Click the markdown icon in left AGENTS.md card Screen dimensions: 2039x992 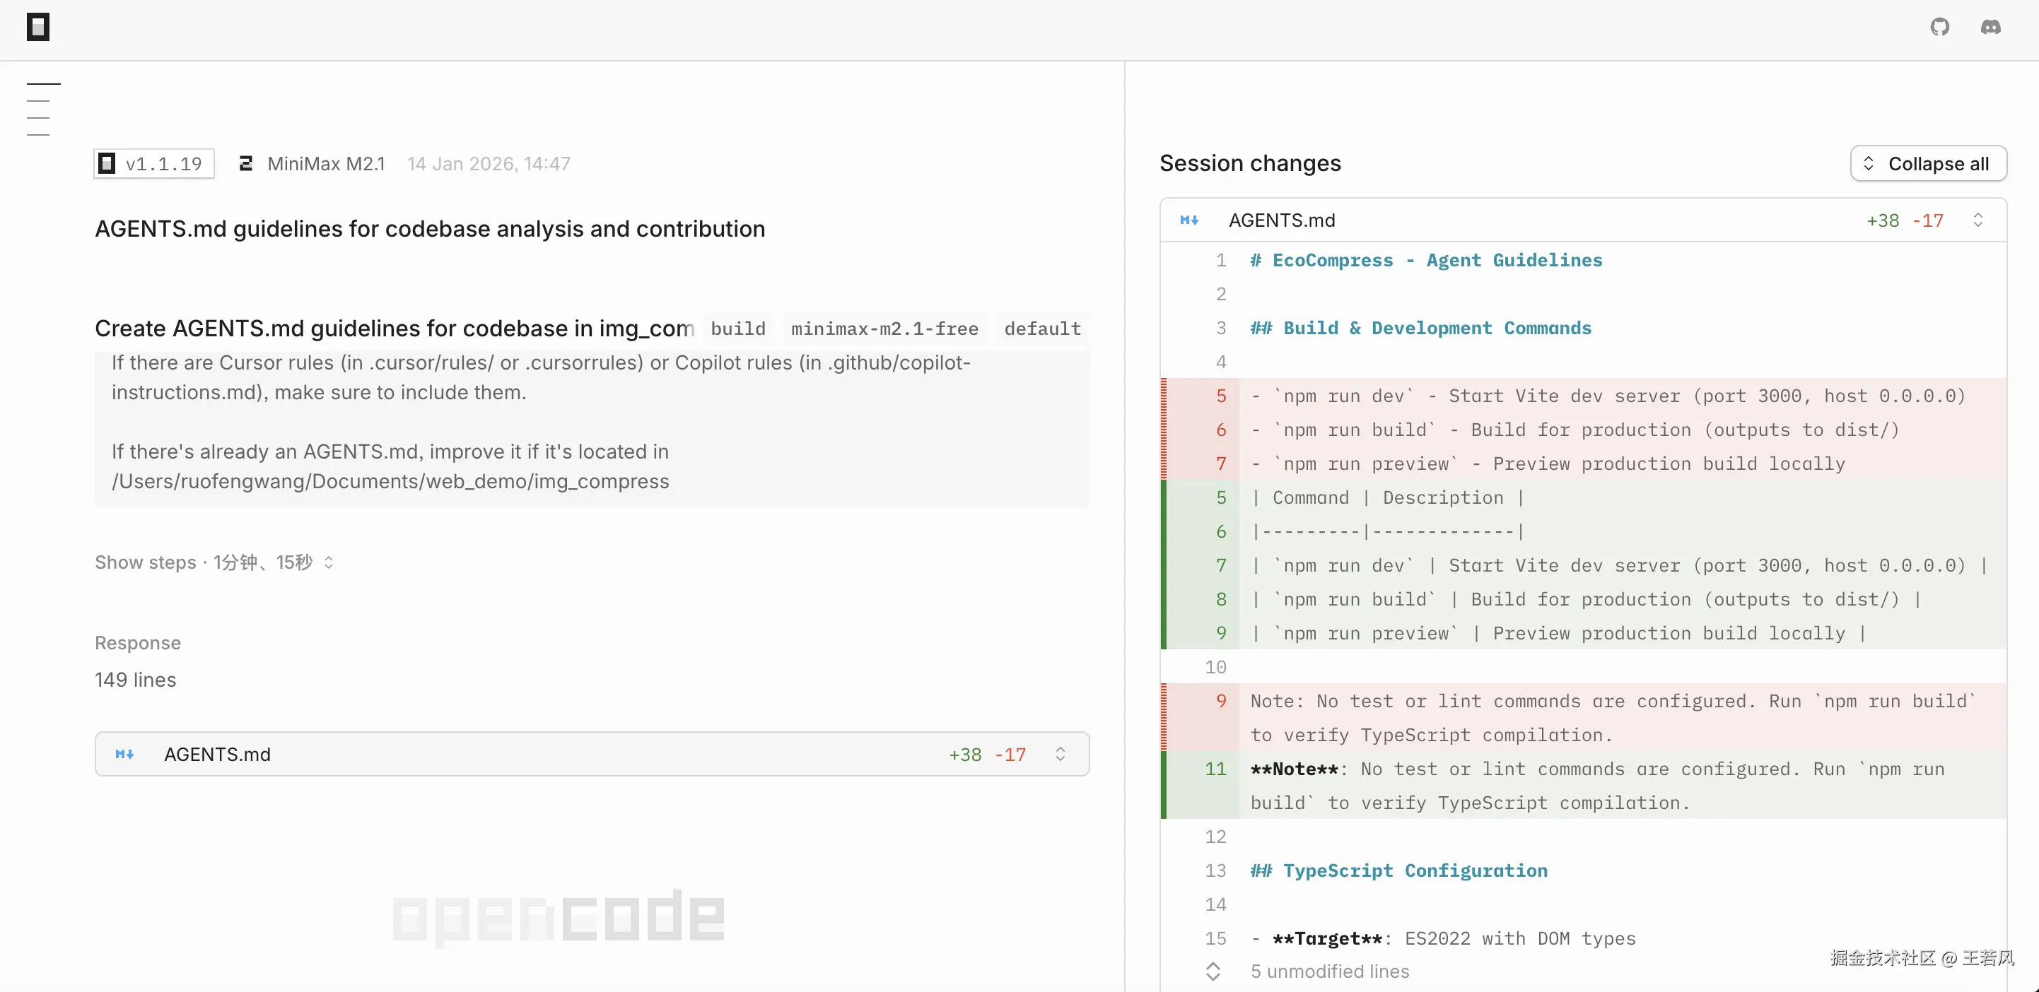[124, 755]
